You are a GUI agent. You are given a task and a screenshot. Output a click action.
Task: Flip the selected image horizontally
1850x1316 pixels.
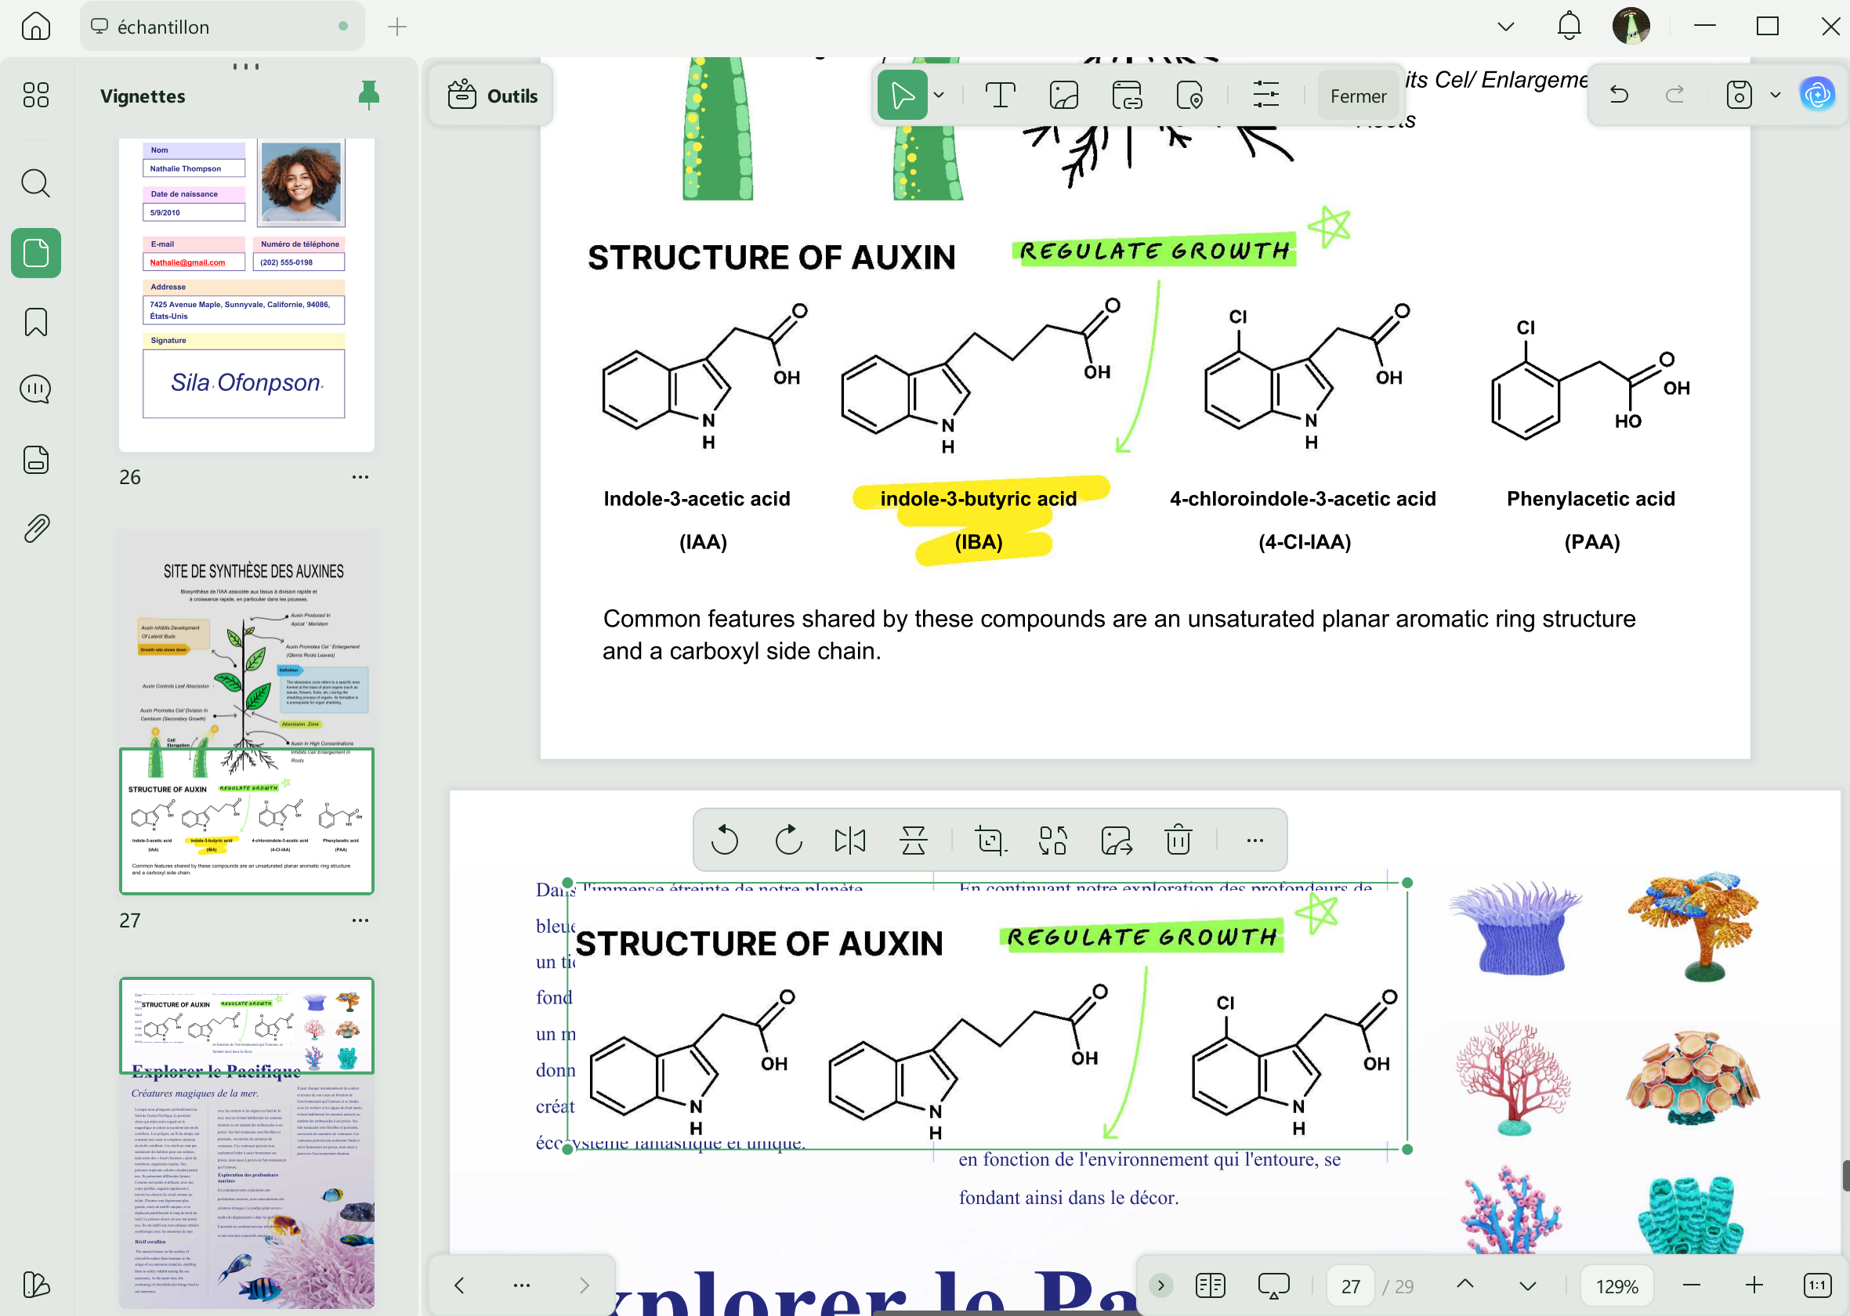point(849,841)
